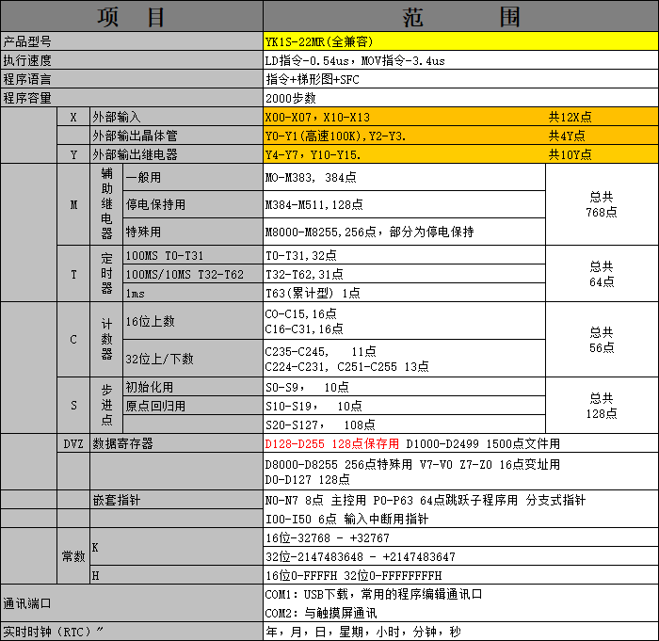Select the 产品型号 row label

click(131, 41)
